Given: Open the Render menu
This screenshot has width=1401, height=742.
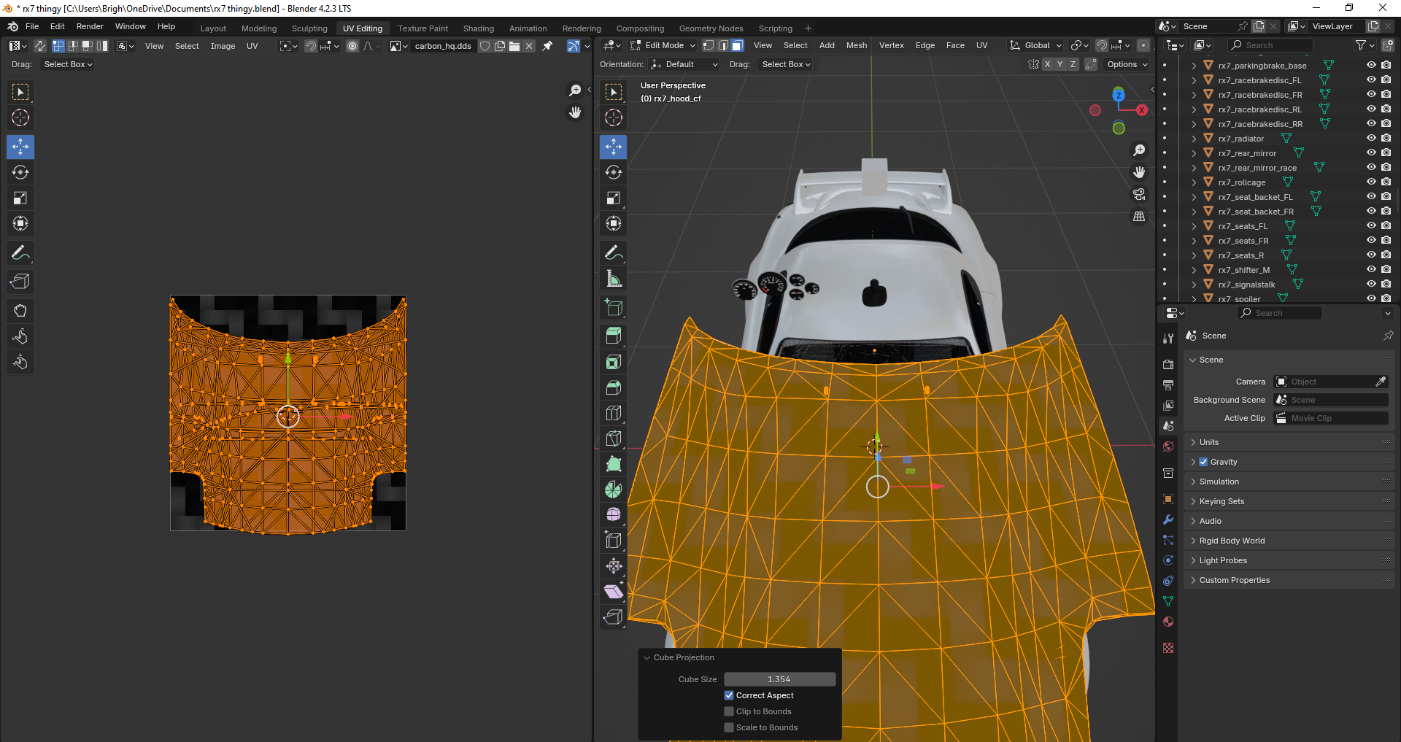Looking at the screenshot, I should tap(90, 26).
